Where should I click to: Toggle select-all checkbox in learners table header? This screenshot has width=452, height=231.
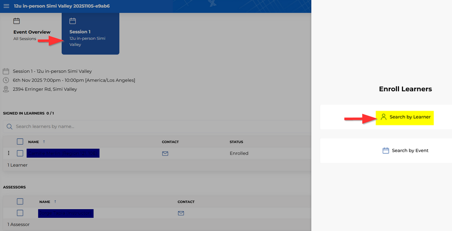[x=20, y=142]
